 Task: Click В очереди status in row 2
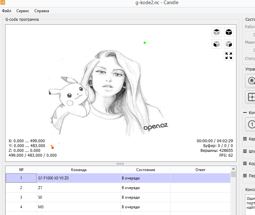click(x=145, y=188)
